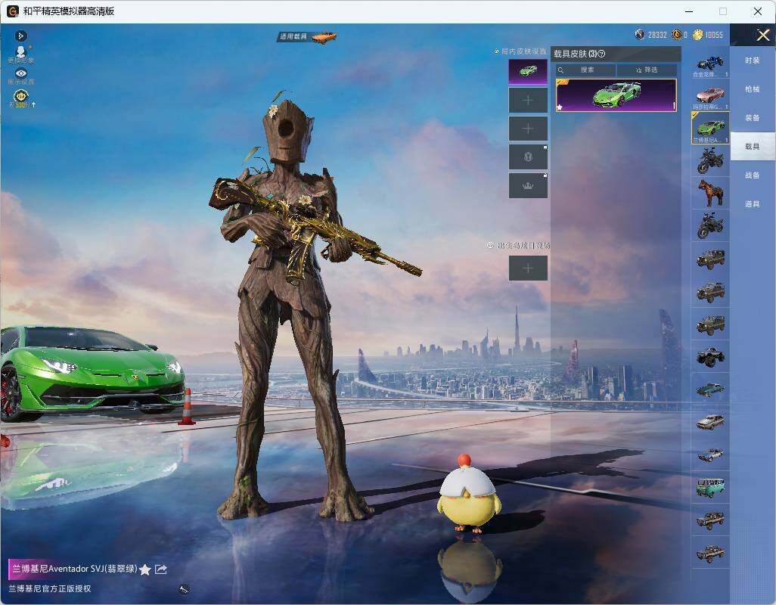The image size is (776, 605).
Task: Switch to the 装备 tab
Action: [x=753, y=118]
